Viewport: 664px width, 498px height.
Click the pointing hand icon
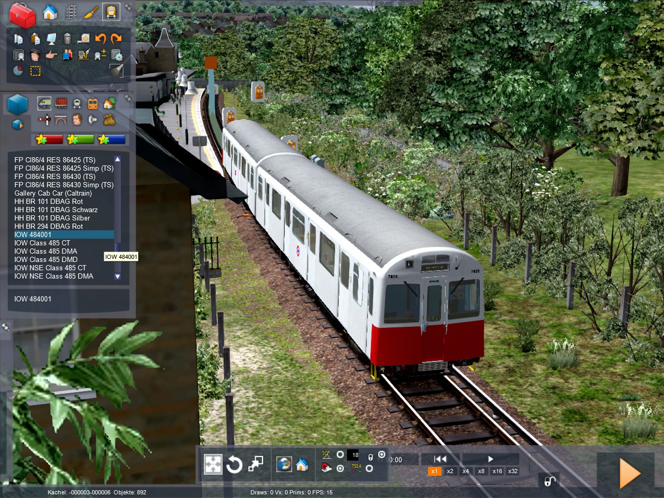click(51, 54)
